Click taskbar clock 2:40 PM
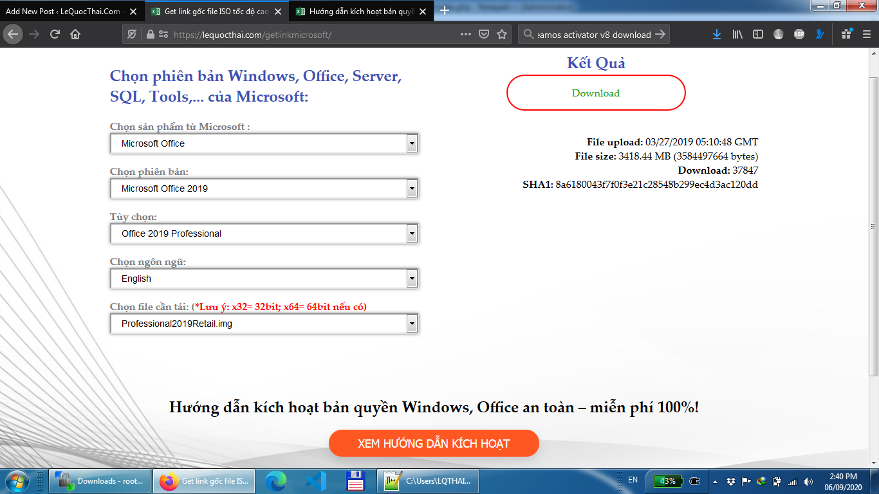The width and height of the screenshot is (879, 494). click(x=844, y=481)
